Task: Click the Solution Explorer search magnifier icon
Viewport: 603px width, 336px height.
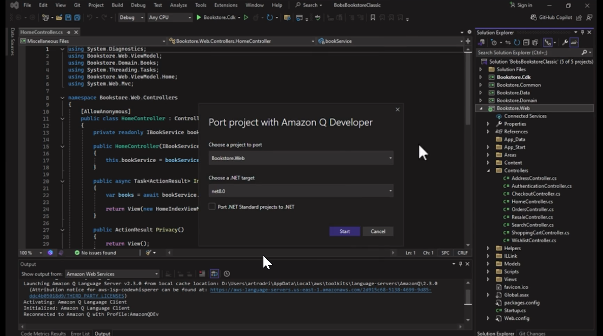Action: click(584, 52)
